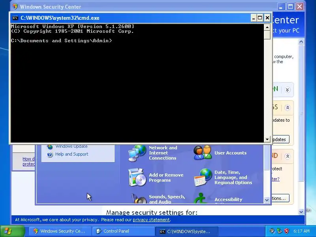Click the User Accounts label
The height and width of the screenshot is (237, 316).
coord(230,153)
